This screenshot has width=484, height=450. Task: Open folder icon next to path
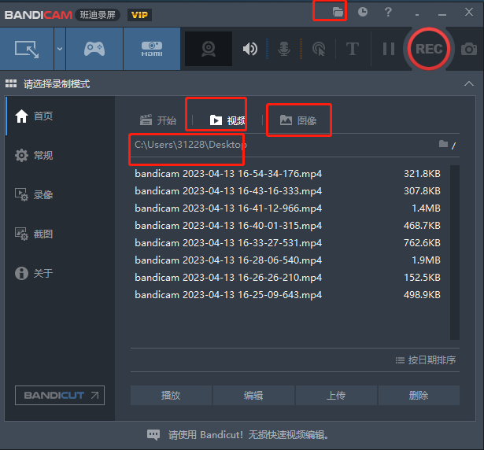(x=443, y=144)
